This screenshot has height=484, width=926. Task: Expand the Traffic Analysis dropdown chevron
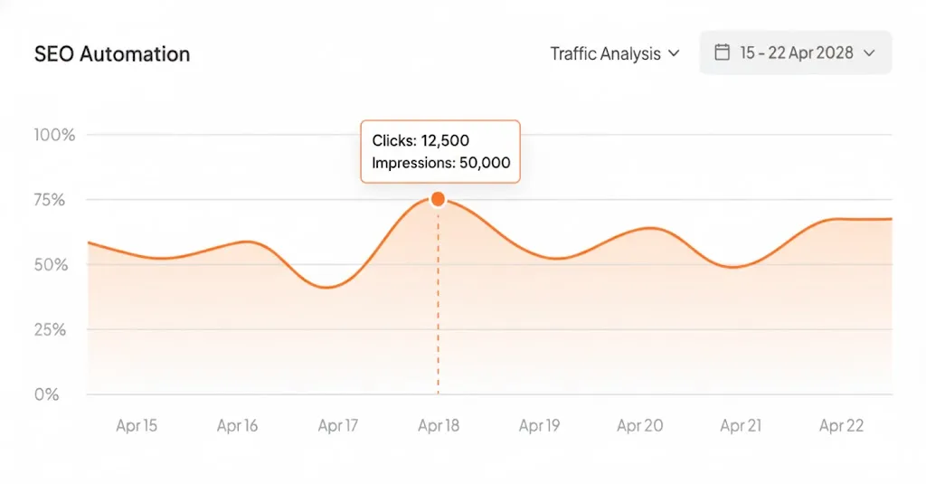point(674,54)
